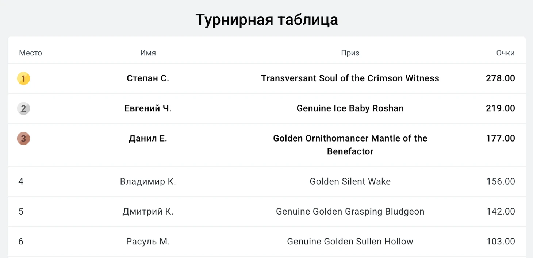This screenshot has width=533, height=258.
Task: Open player Евгений Ч. name
Action: 148,108
